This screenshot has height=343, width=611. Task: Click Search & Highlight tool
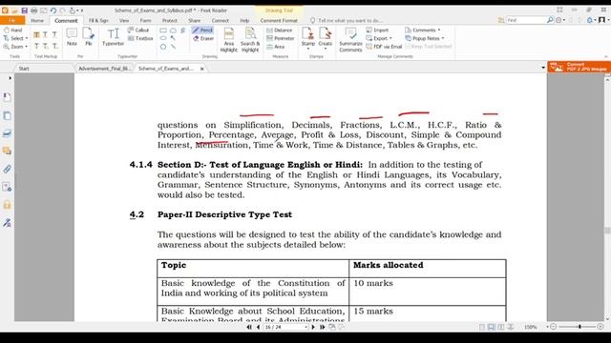250,40
